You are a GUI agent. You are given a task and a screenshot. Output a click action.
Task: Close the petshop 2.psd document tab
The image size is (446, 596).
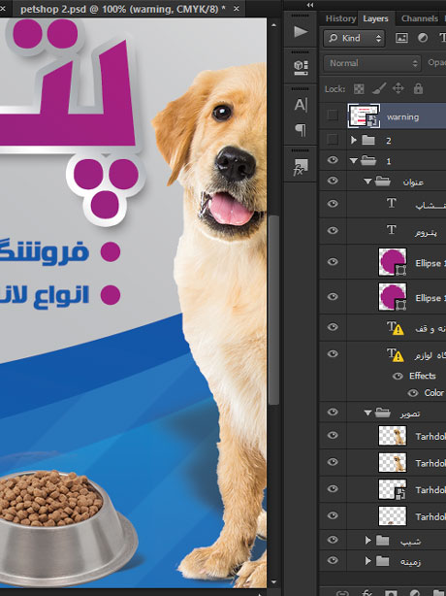coord(237,8)
